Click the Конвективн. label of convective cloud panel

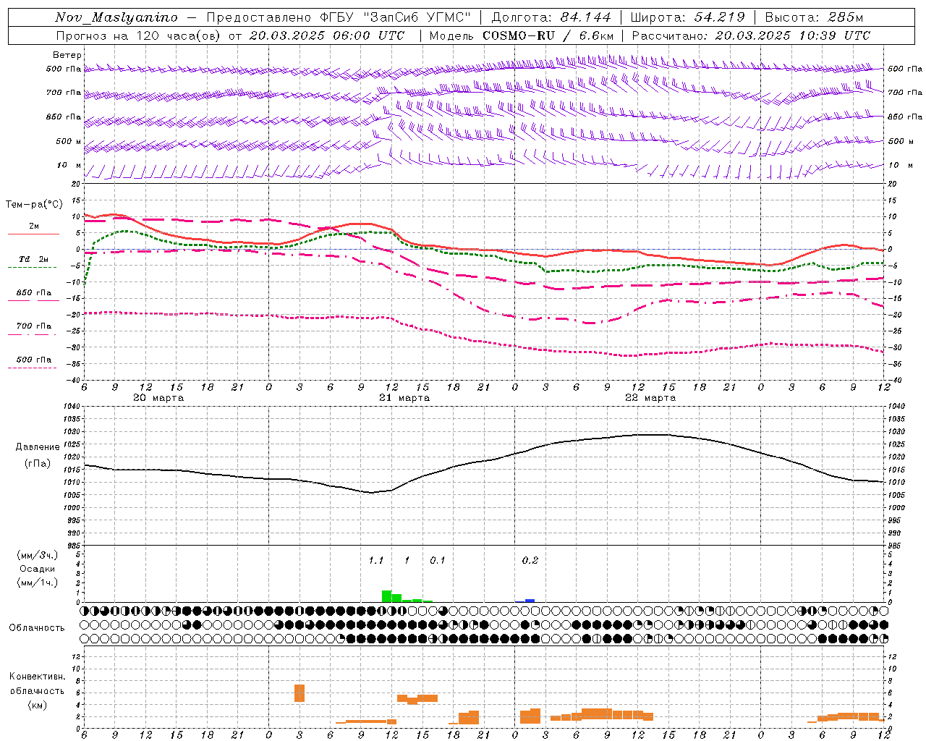(37, 677)
